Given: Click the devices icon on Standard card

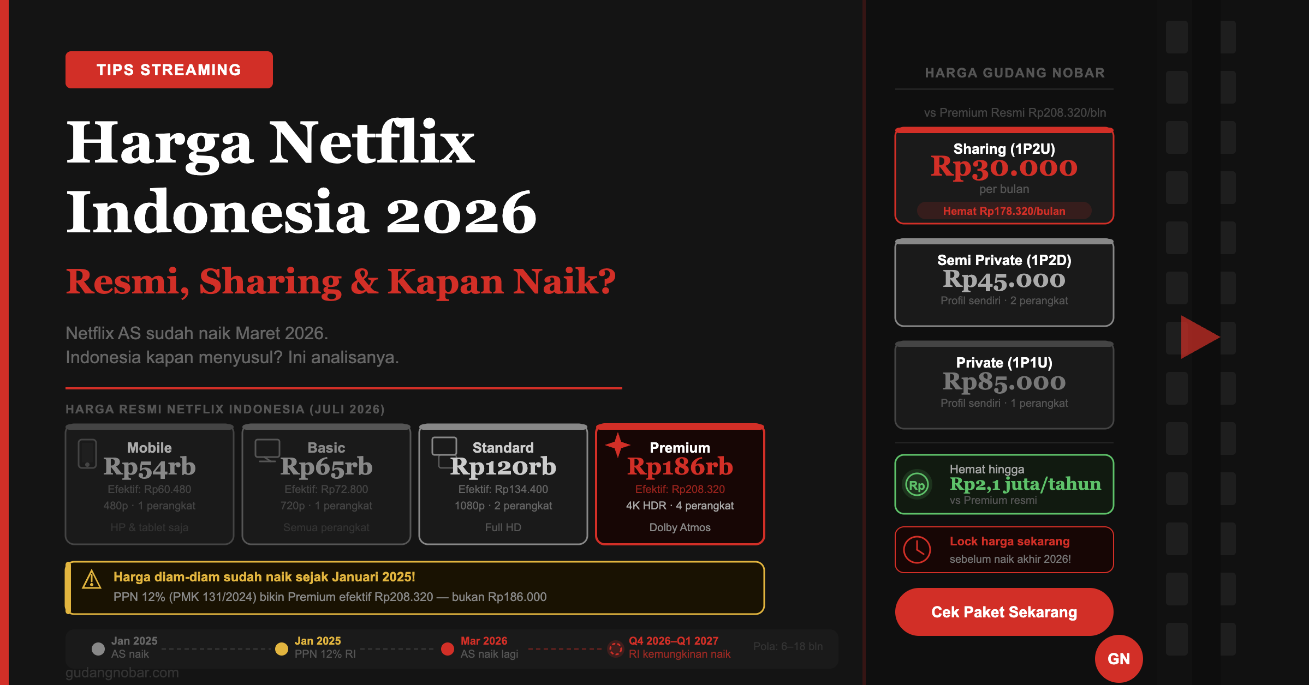Looking at the screenshot, I should click(444, 452).
